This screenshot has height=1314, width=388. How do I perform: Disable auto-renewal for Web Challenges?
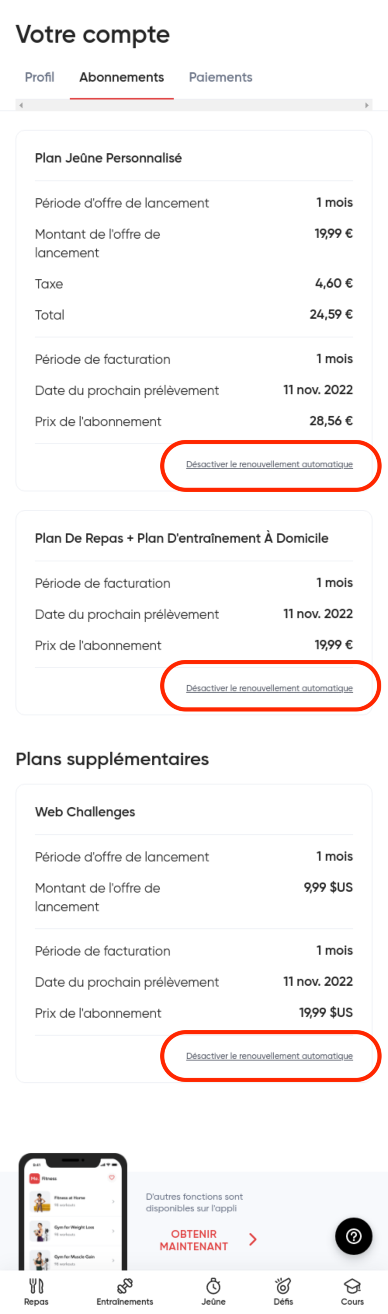[x=269, y=1056]
